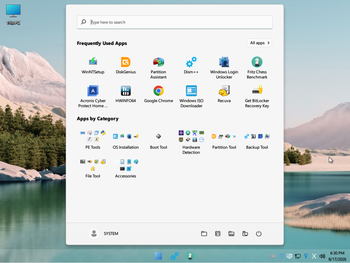Launch DiskGenius from frequently used apps

(x=126, y=65)
